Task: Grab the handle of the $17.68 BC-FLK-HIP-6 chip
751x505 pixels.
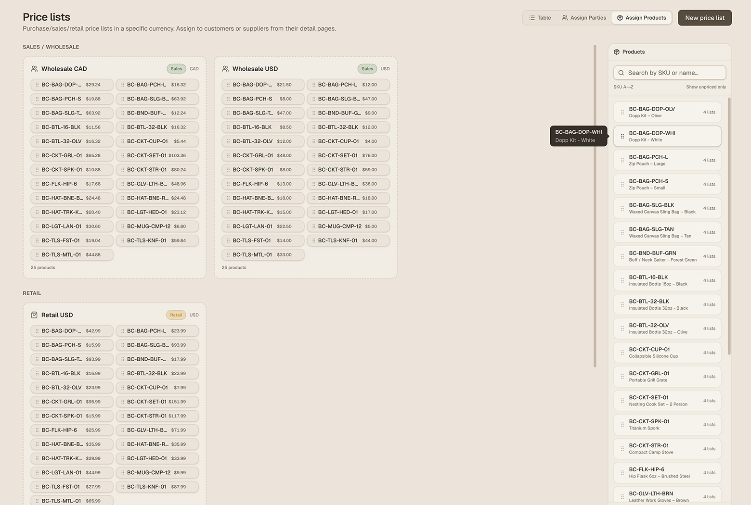Action: coord(37,184)
